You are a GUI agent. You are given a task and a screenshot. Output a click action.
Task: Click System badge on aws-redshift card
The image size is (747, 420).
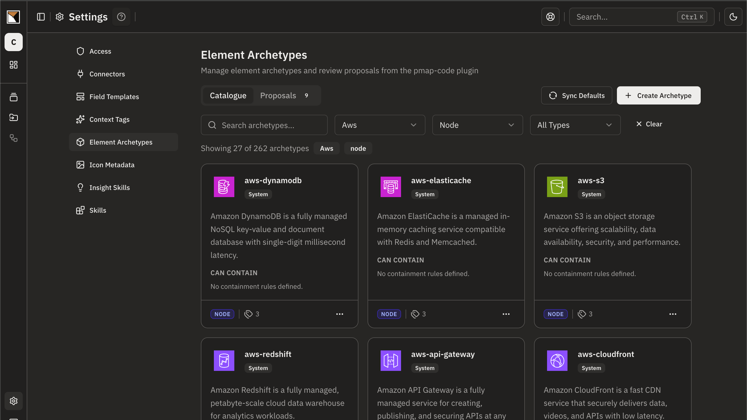pyautogui.click(x=258, y=367)
